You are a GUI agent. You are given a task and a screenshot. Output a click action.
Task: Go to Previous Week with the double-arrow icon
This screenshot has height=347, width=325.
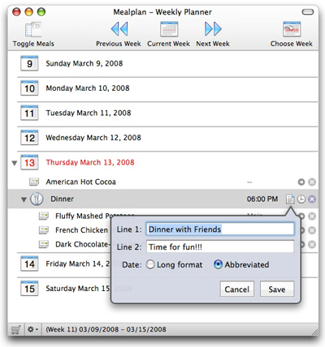(119, 29)
